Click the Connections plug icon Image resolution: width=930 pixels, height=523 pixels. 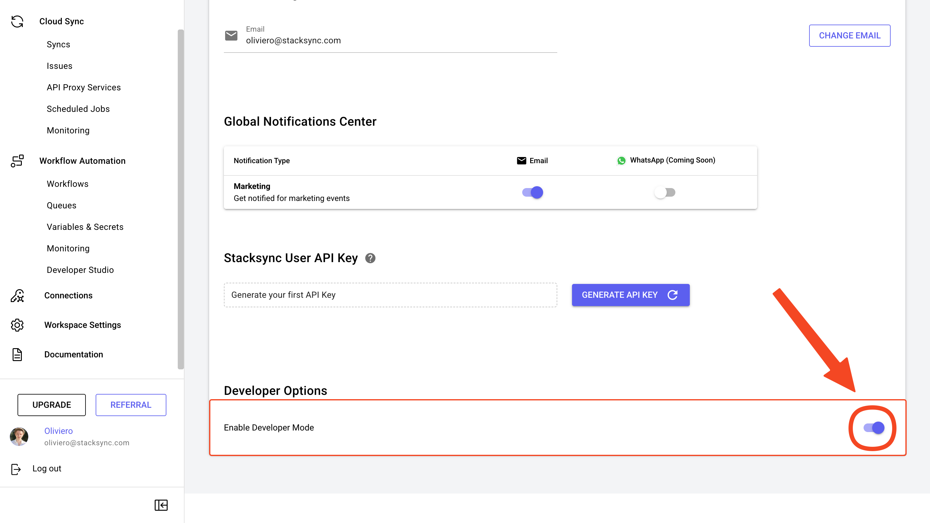click(17, 295)
